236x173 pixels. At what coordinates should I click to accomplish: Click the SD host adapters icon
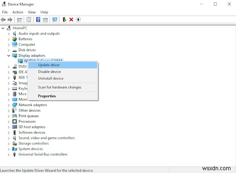[x=15, y=127]
